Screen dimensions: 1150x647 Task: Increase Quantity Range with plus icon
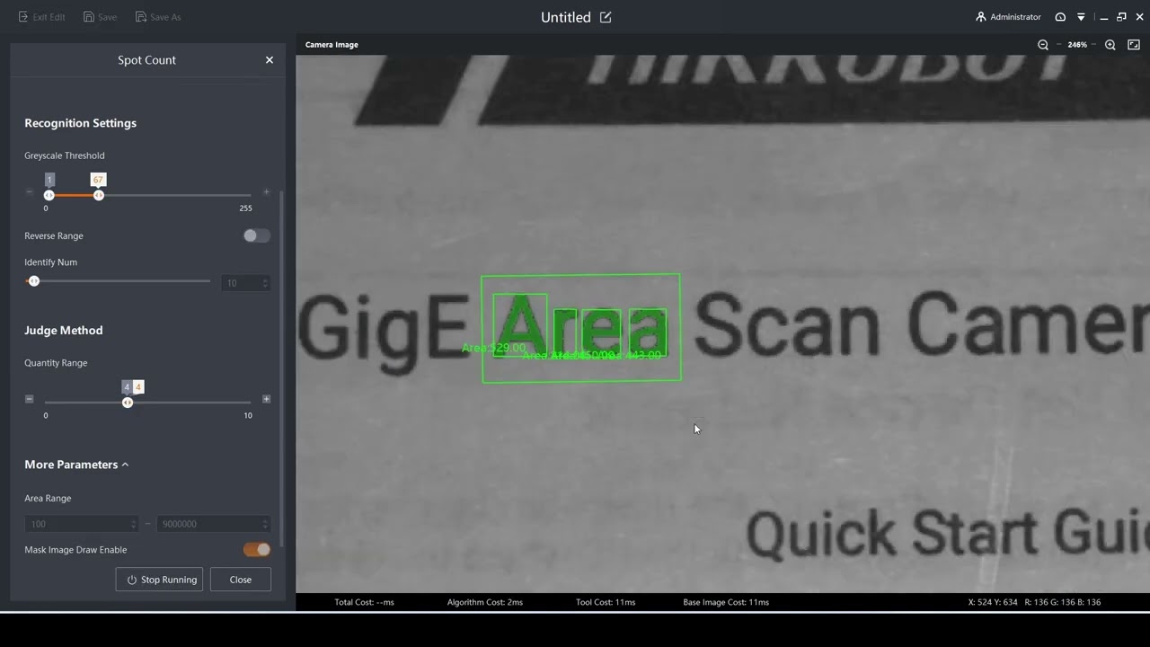pyautogui.click(x=266, y=399)
